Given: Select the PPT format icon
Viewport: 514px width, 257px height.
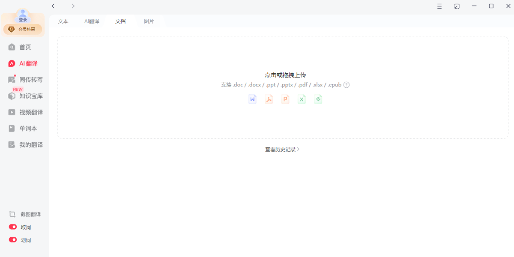Looking at the screenshot, I should click(x=285, y=99).
